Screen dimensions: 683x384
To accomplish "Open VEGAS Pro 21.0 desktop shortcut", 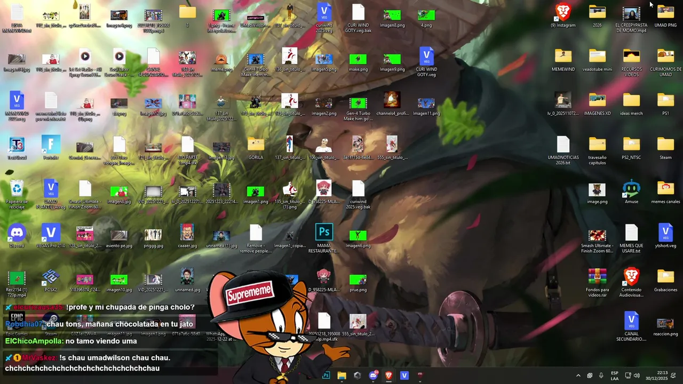I will pos(51,236).
